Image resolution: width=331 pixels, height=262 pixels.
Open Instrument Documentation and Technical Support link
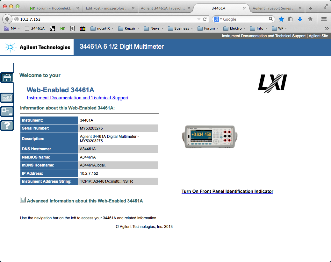coord(77,98)
